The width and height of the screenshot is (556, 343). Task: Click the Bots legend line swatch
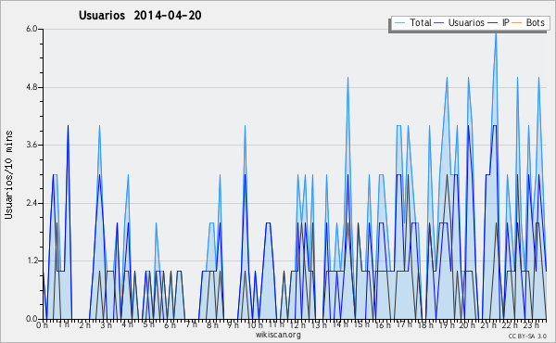517,22
